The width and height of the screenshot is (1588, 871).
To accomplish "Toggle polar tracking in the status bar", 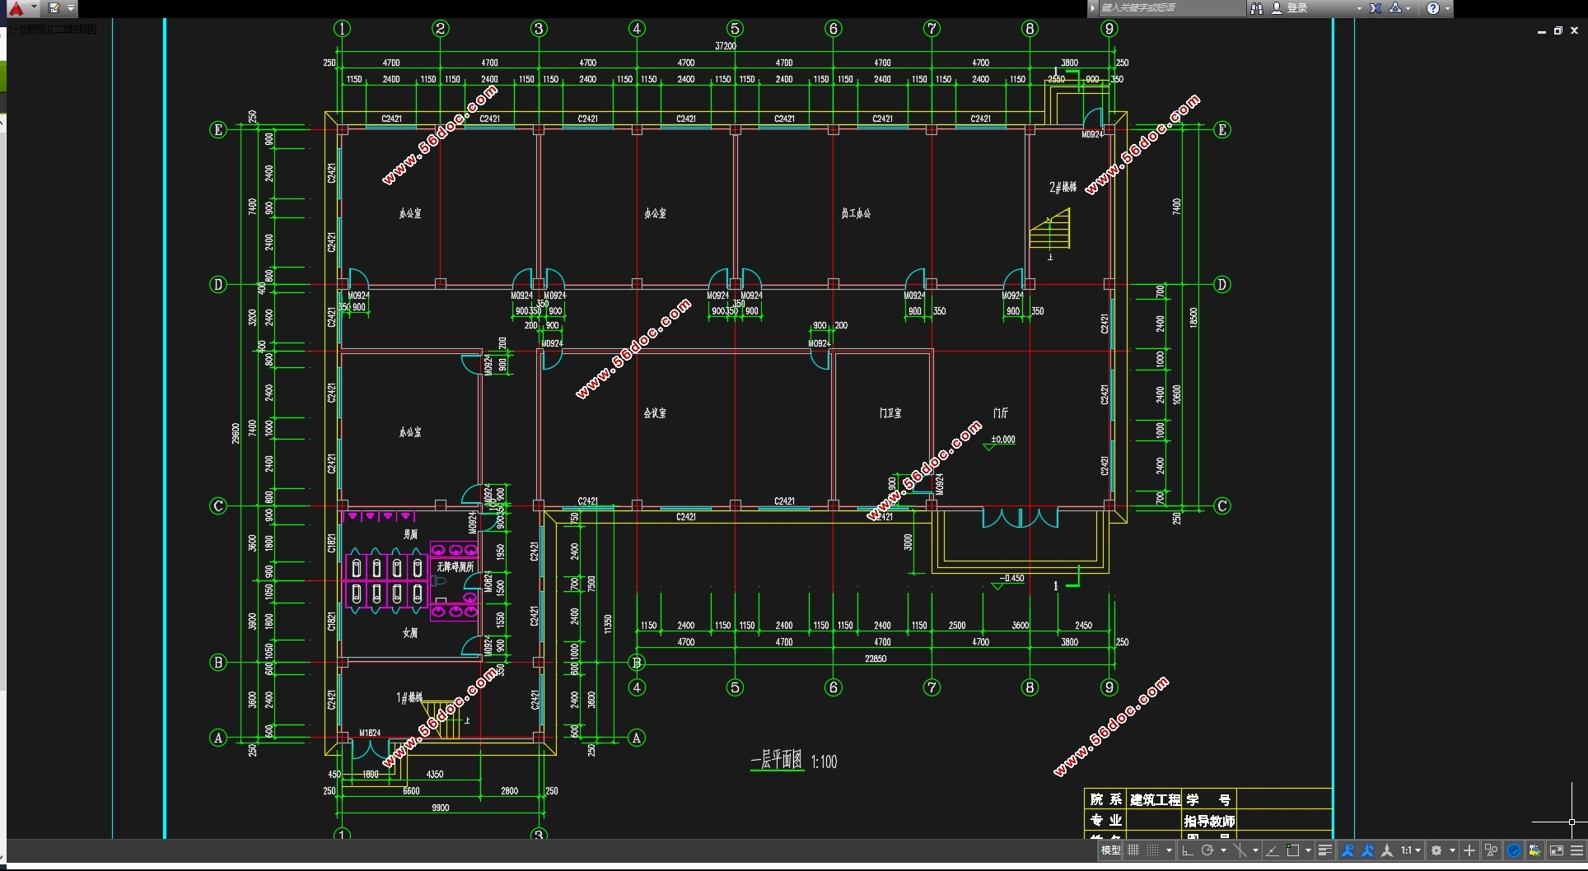I will (x=1207, y=850).
